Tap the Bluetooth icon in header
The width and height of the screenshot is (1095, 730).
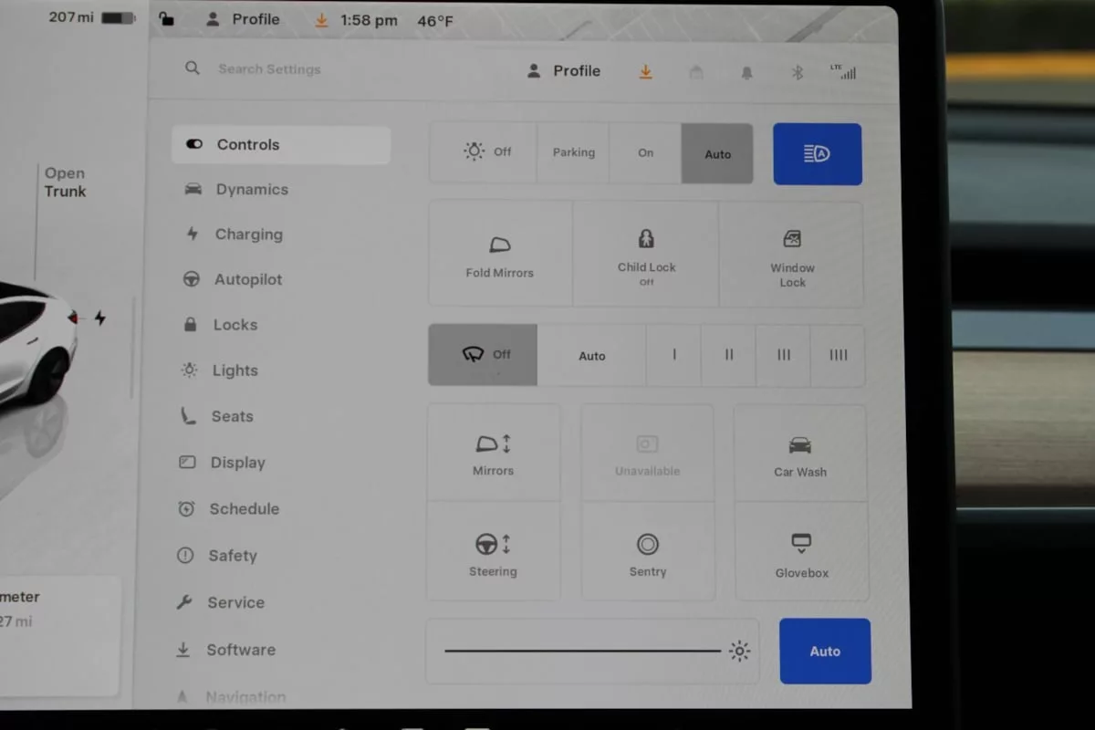click(797, 72)
